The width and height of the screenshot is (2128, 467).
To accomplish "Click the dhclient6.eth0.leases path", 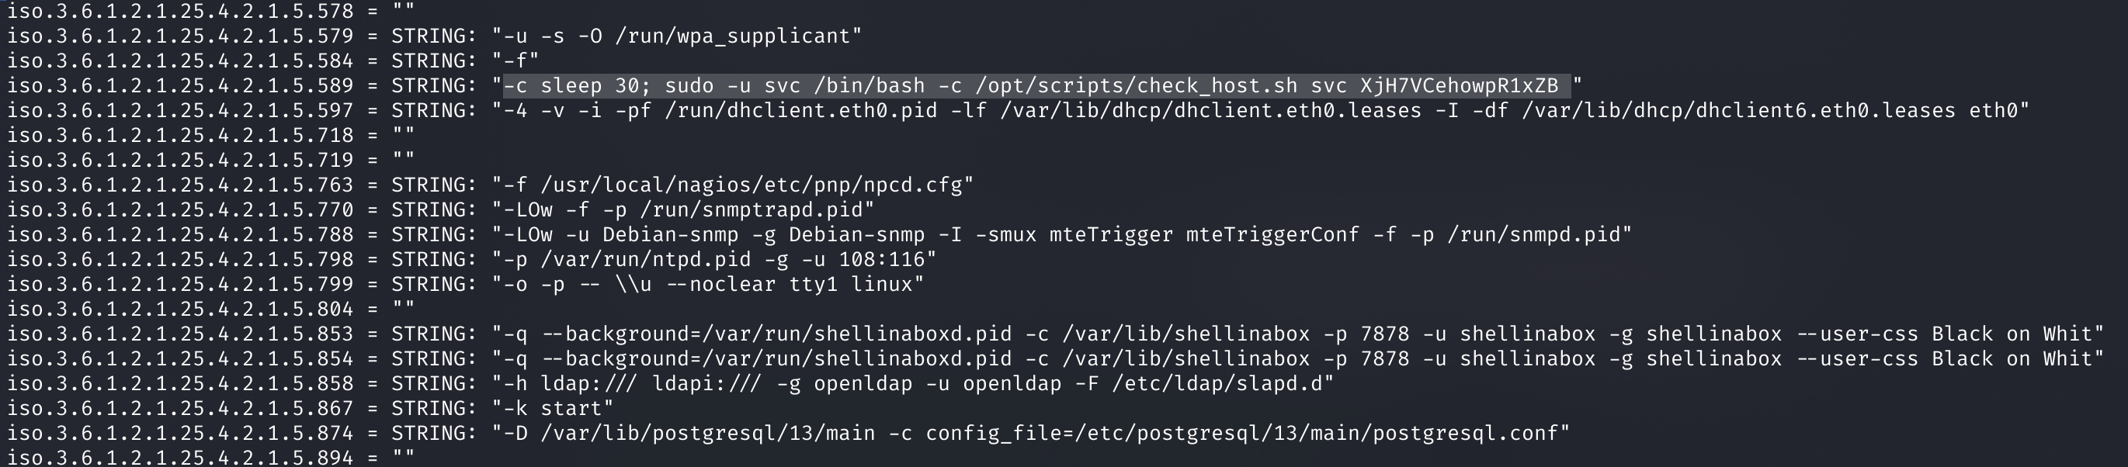I will point(1732,111).
